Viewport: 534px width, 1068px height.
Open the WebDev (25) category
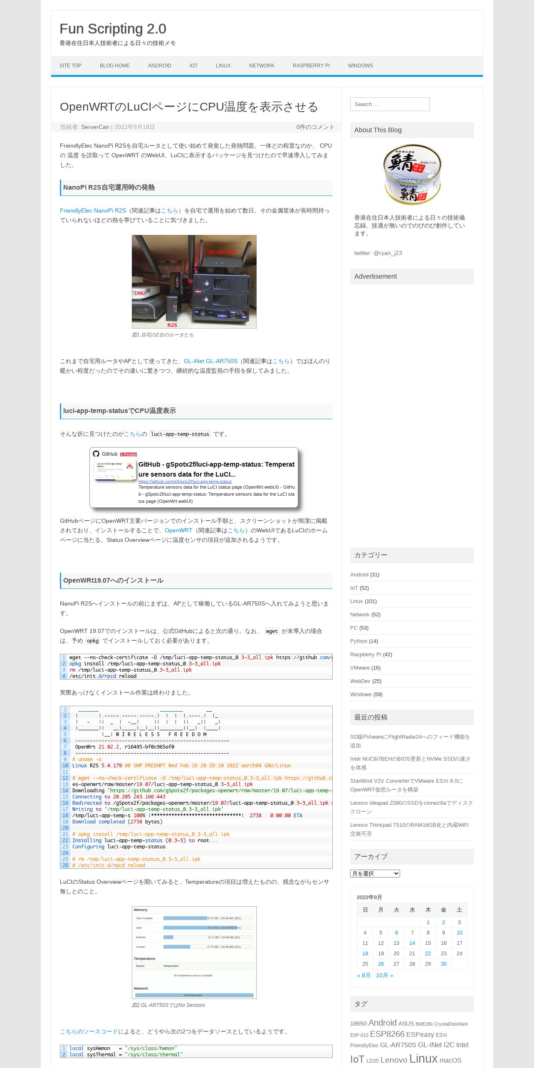point(360,681)
